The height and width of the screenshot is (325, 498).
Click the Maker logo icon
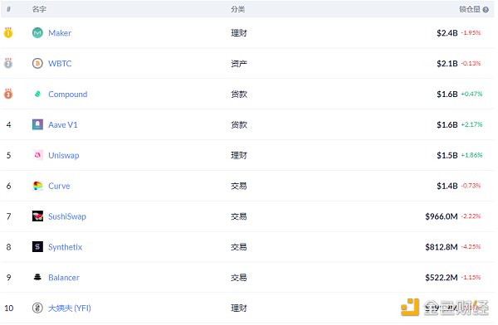(37, 32)
